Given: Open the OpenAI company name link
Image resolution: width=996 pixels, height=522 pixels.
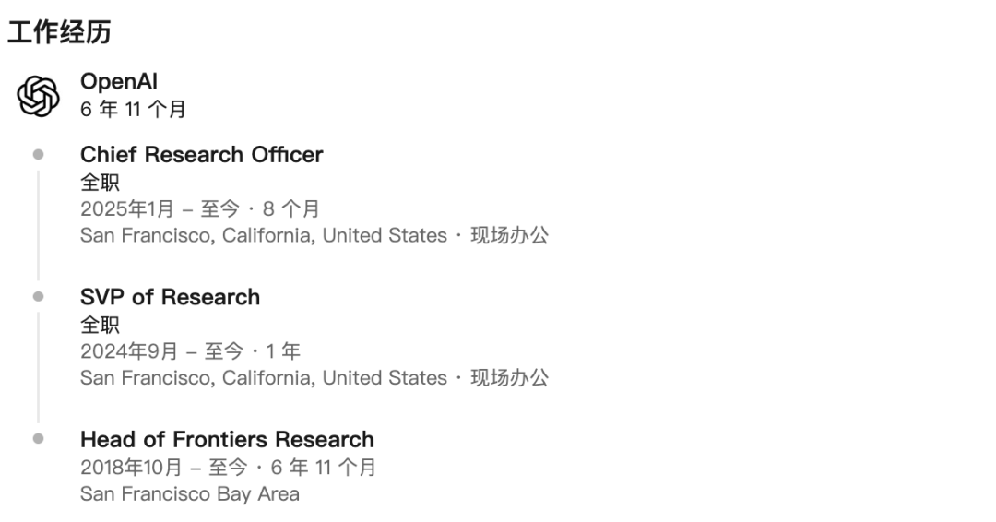Looking at the screenshot, I should tap(119, 82).
